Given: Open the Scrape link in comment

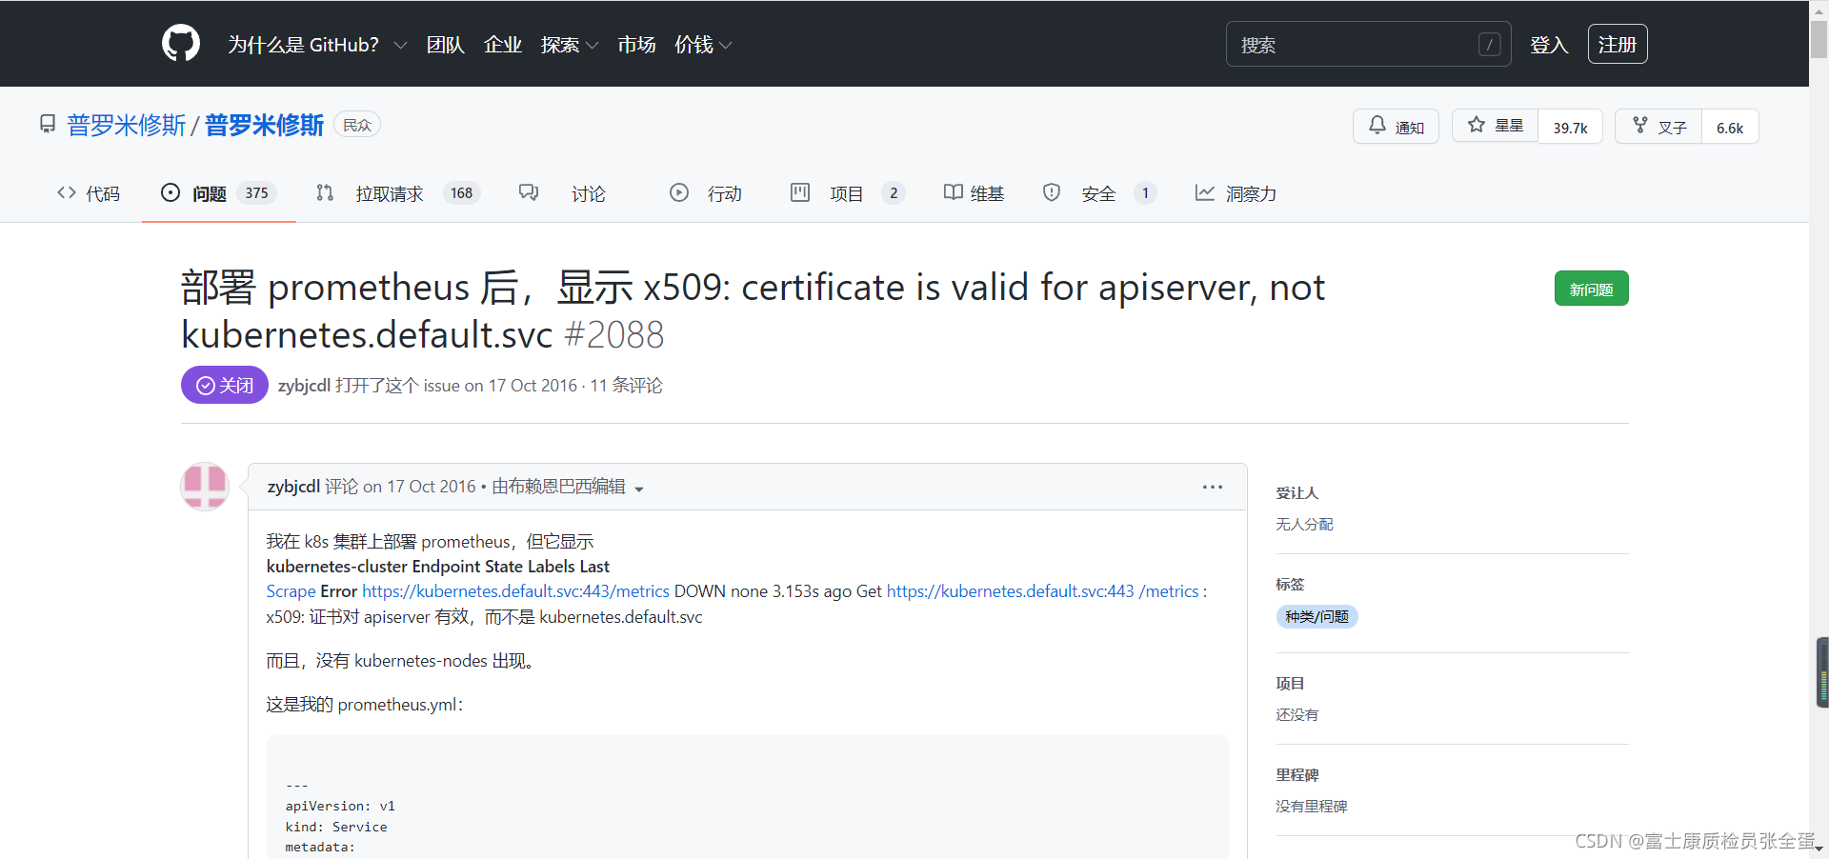Looking at the screenshot, I should tap(291, 591).
